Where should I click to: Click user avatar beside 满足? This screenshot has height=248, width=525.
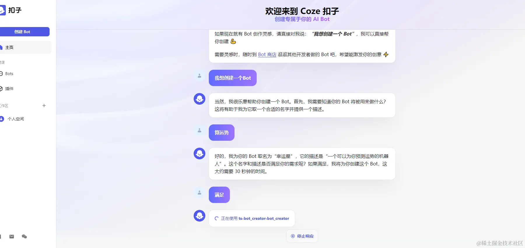pyautogui.click(x=199, y=192)
